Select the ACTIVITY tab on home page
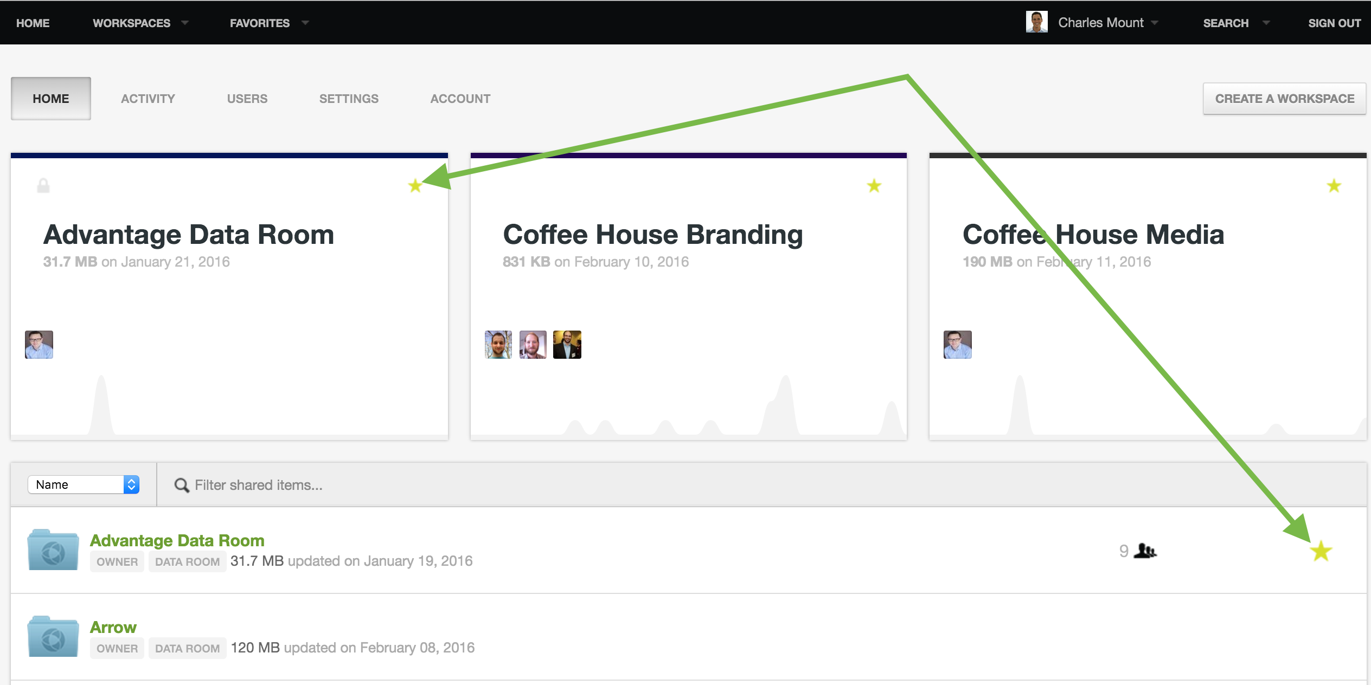 pyautogui.click(x=148, y=98)
